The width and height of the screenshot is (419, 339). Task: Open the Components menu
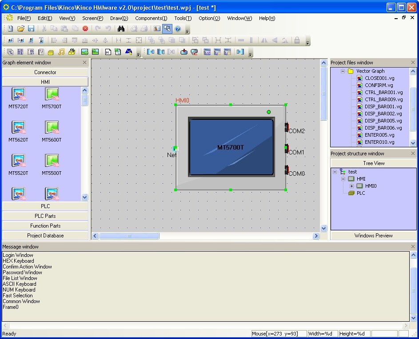(151, 18)
